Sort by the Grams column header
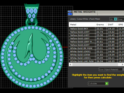The width and height of the screenshot is (124, 93). 101,25
